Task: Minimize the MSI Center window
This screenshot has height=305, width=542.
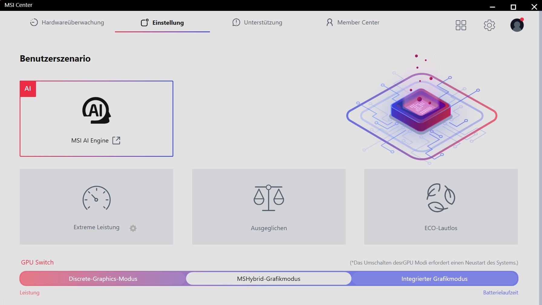Action: 492,7
